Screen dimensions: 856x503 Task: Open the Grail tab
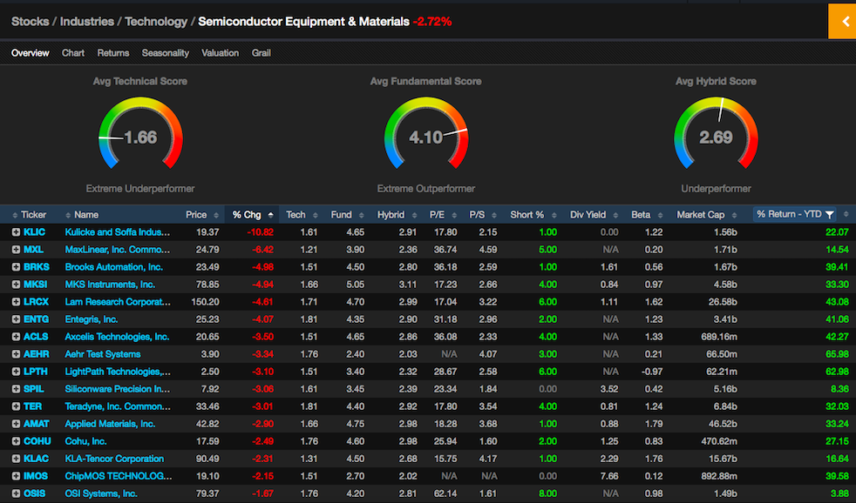tap(261, 53)
